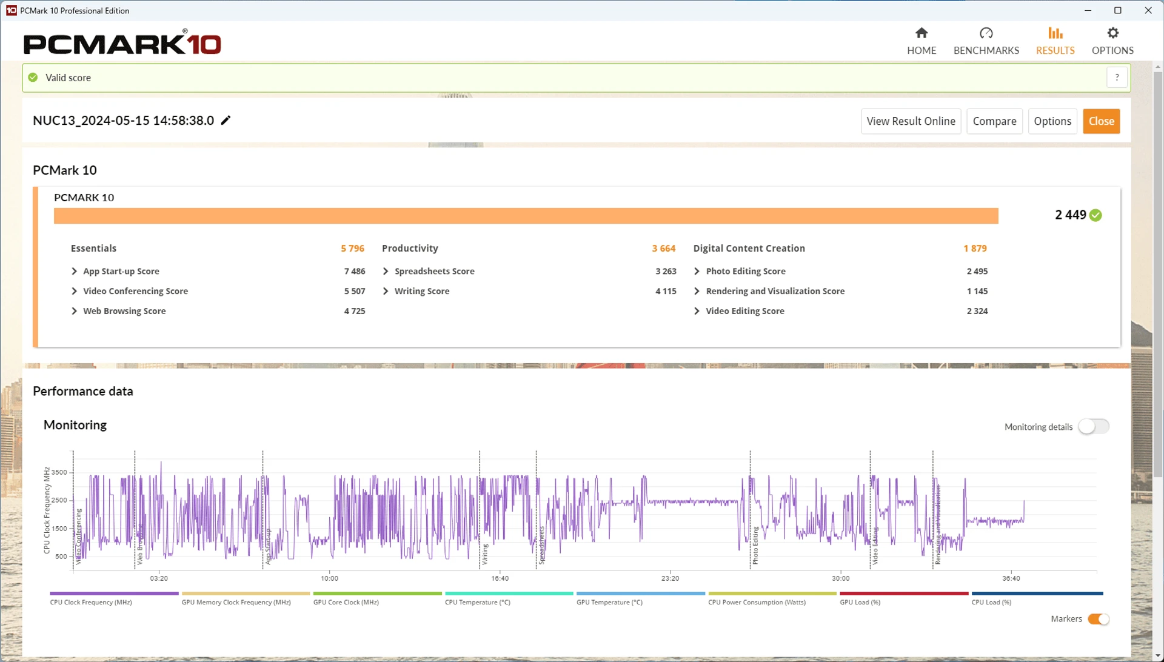This screenshot has width=1164, height=662.
Task: Click the Home house icon
Action: pyautogui.click(x=921, y=33)
